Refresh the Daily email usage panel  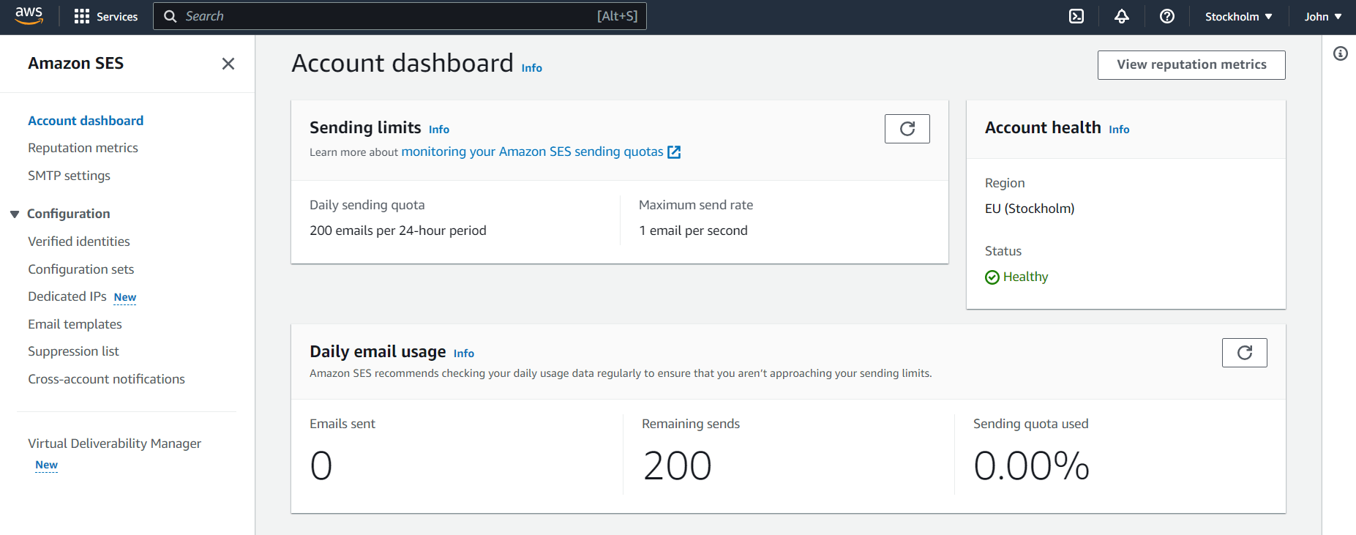pyautogui.click(x=1244, y=352)
